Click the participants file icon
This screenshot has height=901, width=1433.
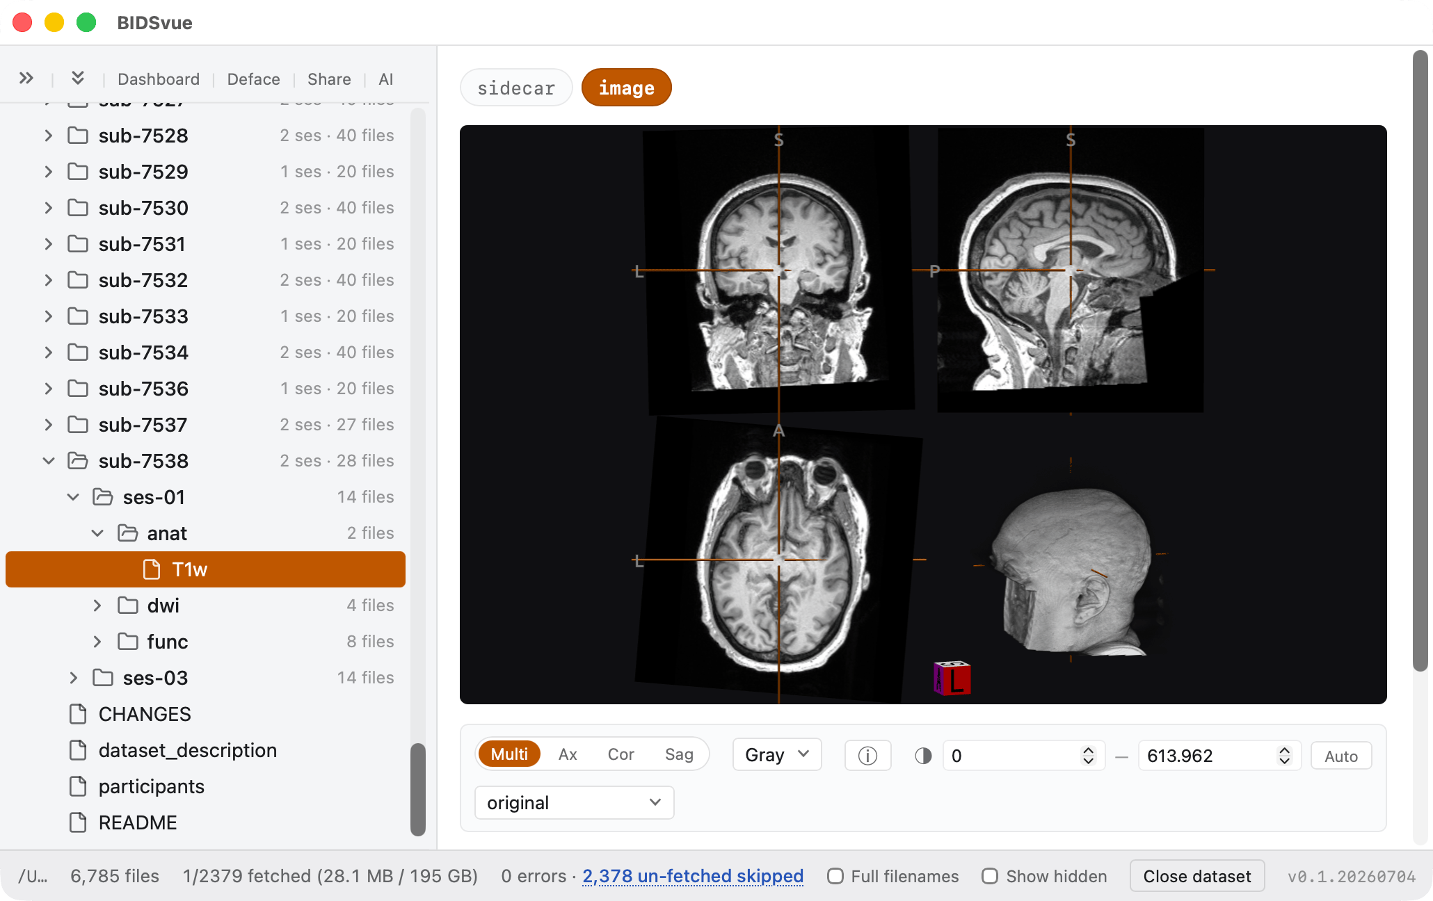78,786
